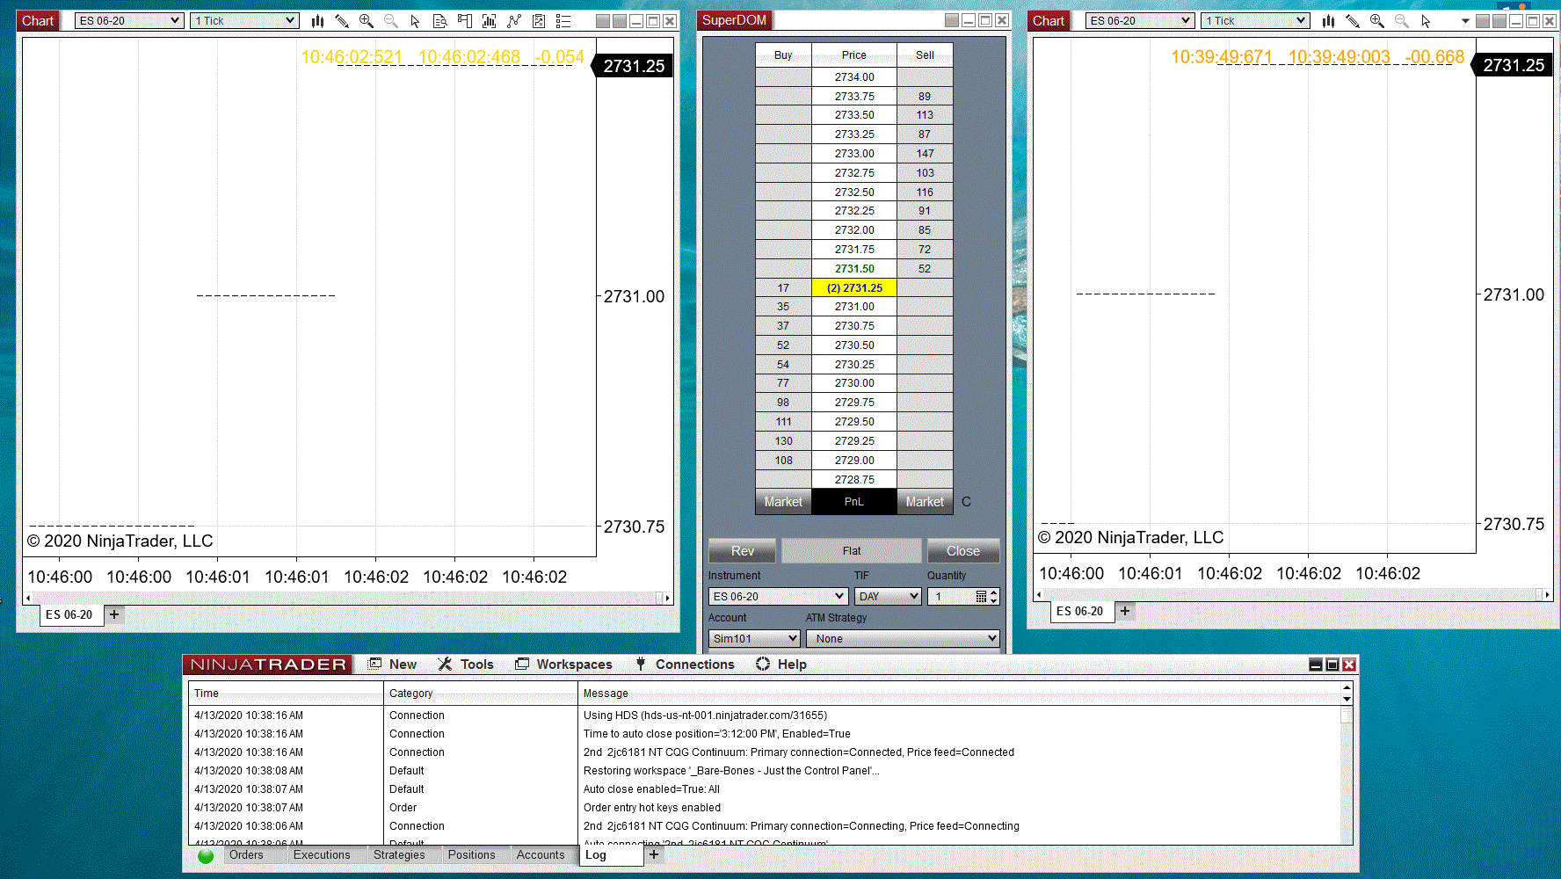The height and width of the screenshot is (879, 1561).
Task: Open drawing tools pencil in left chart
Action: click(x=342, y=21)
